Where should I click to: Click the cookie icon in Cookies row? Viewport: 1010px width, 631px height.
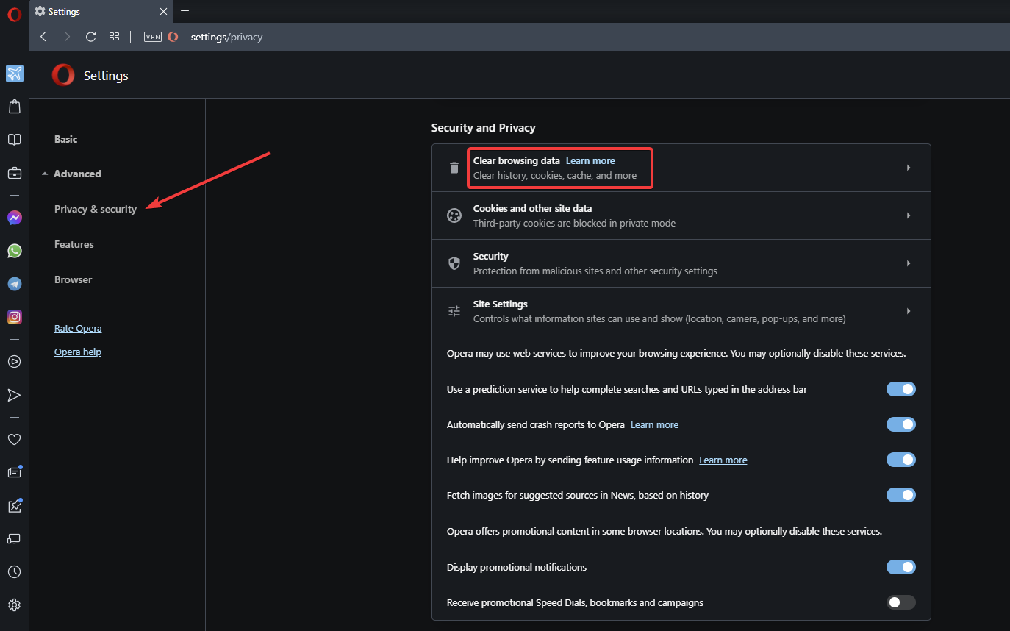point(454,215)
